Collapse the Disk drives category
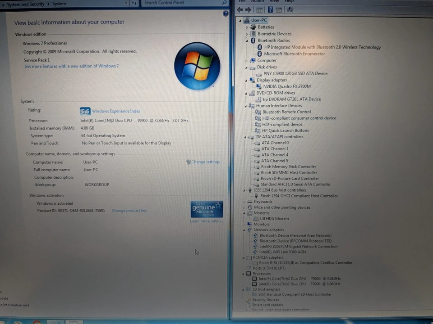 pyautogui.click(x=246, y=67)
